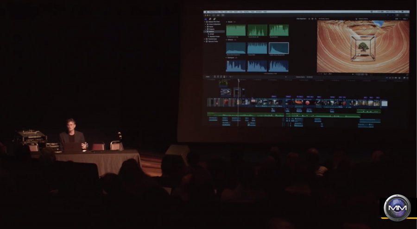The height and width of the screenshot is (229, 417).
Task: Select the Tips and Tricks event
Action: 213,42
